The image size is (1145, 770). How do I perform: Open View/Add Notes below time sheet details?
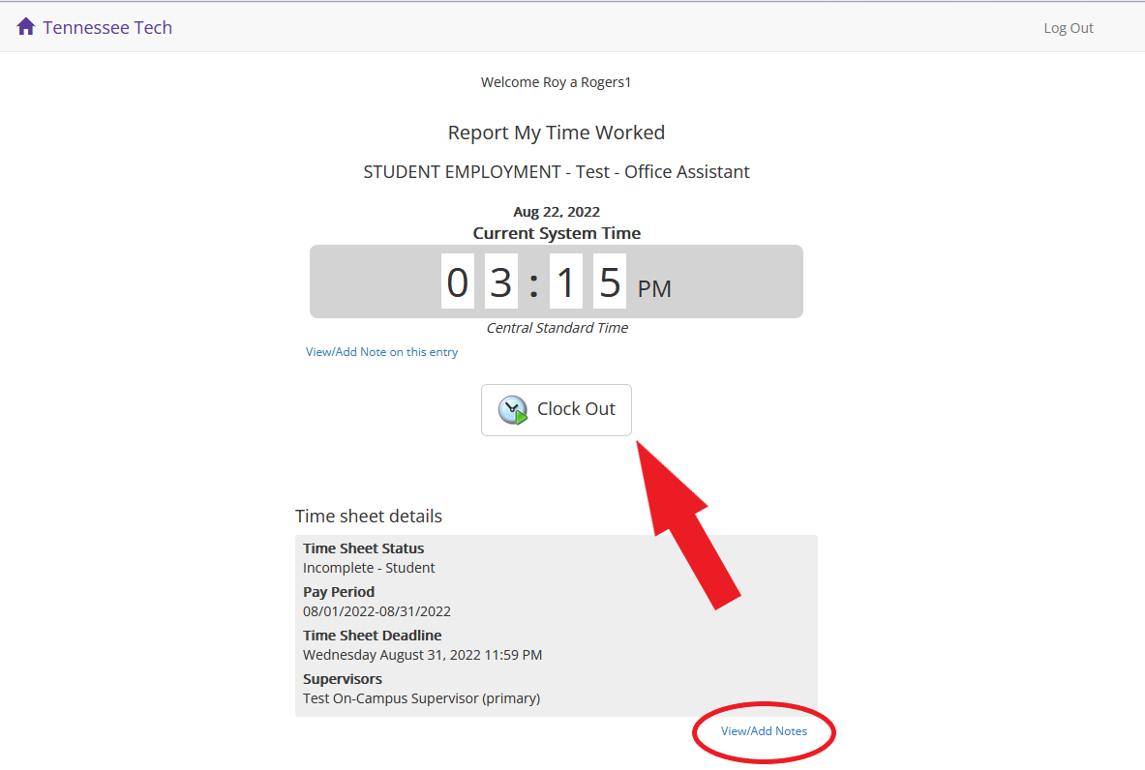764,731
